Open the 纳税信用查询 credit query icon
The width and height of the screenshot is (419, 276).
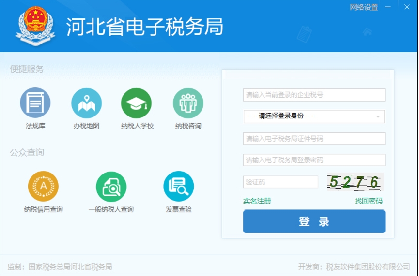43,186
